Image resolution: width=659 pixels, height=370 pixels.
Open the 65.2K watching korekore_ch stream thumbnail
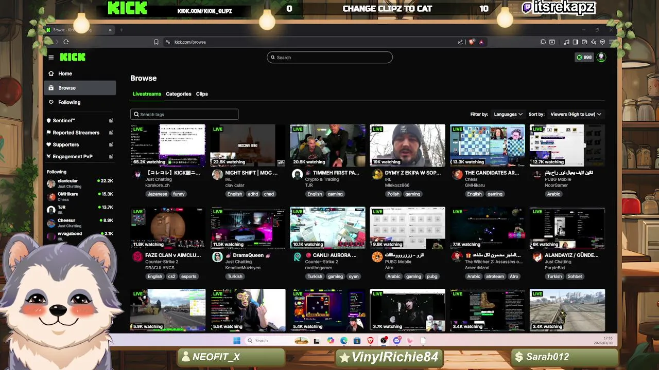tap(168, 145)
